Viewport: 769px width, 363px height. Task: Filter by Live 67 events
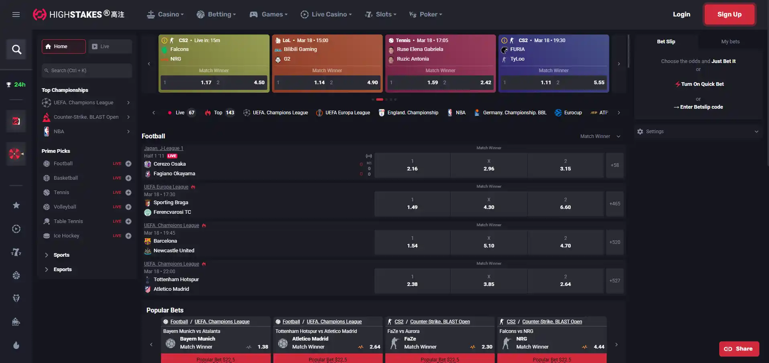(181, 113)
